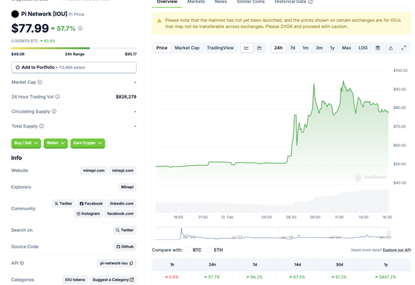Open the Similar Coins tab
Viewport: 415px width, 285px height.
pyautogui.click(x=251, y=2)
